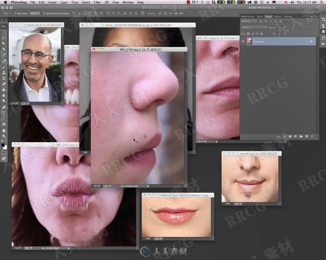The height and width of the screenshot is (260, 326).
Task: Toggle the smart object layer filter
Action: point(280,21)
